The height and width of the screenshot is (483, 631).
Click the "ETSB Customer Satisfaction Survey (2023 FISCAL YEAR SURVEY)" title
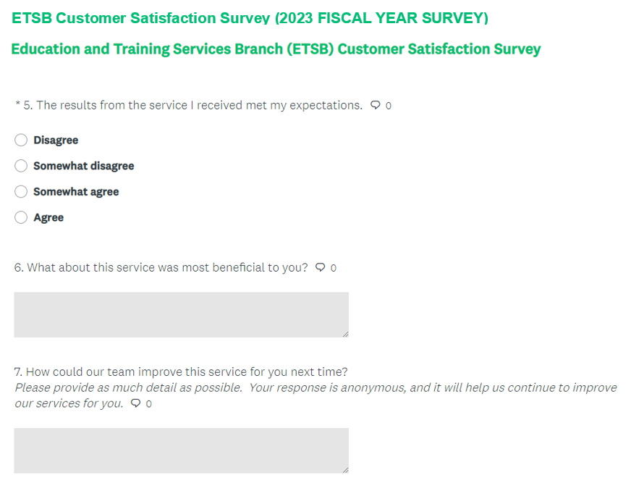pyautogui.click(x=250, y=18)
